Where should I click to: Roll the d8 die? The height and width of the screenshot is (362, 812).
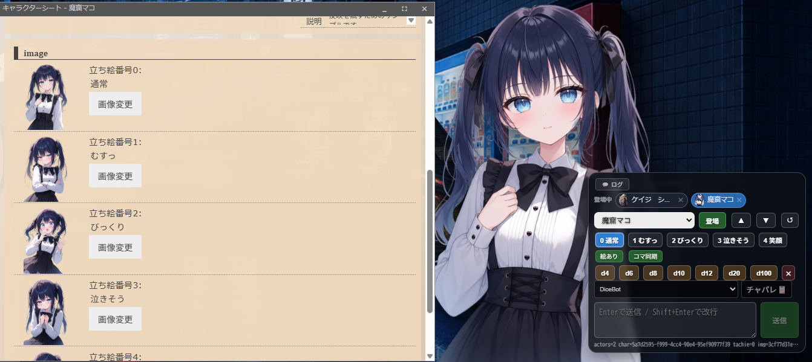click(x=653, y=273)
